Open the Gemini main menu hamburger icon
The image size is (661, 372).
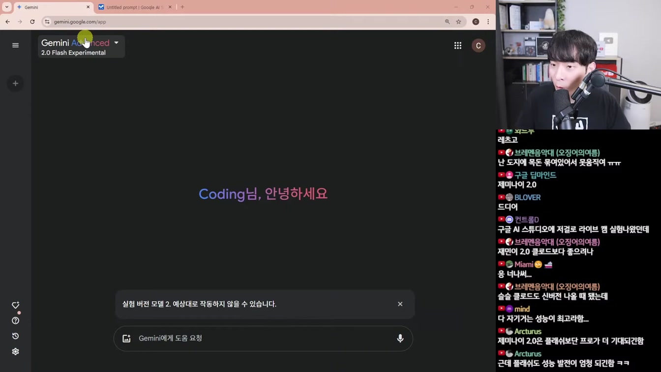tap(15, 45)
